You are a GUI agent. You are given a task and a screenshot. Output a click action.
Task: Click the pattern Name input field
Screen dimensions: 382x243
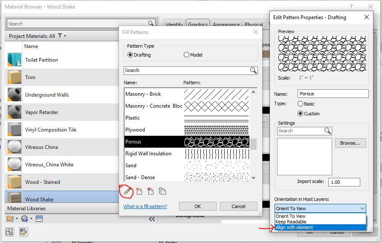tap(333, 94)
